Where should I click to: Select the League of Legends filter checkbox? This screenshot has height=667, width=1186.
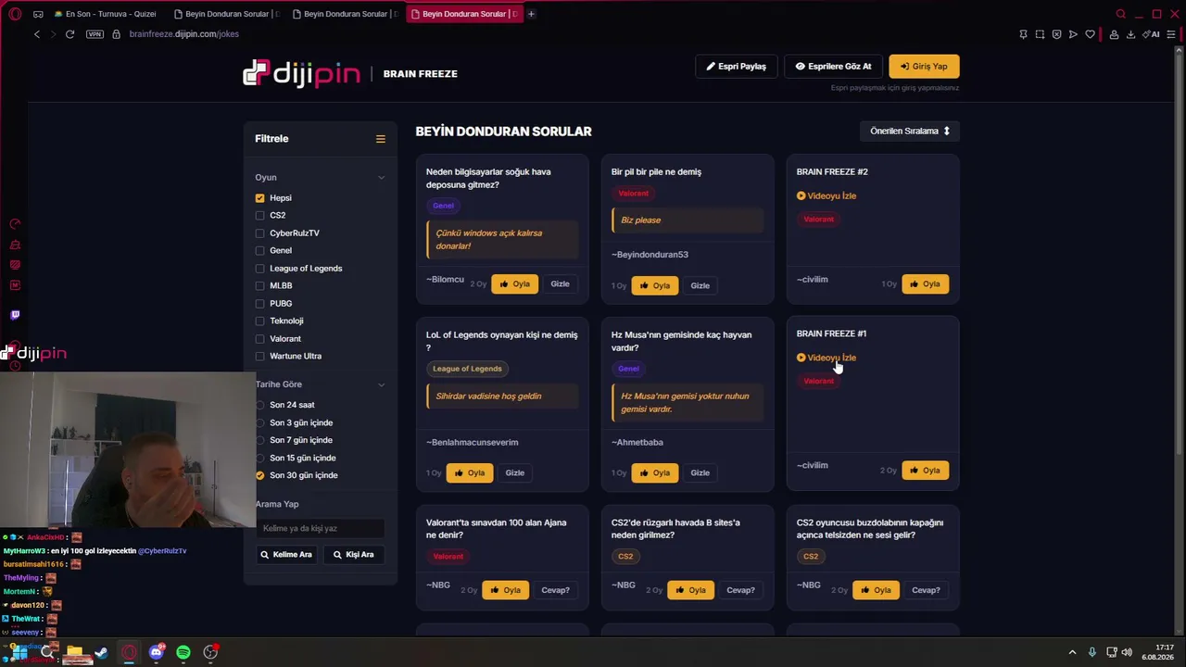click(x=259, y=269)
